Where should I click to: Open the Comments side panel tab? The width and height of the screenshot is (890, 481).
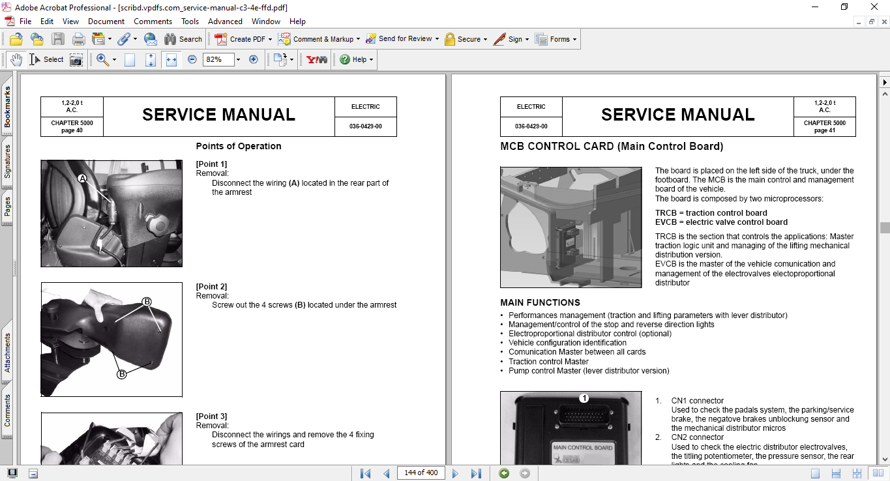tap(7, 411)
